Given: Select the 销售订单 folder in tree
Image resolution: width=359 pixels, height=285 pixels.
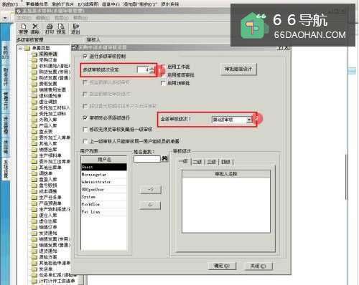Looking at the screenshot, I should pyautogui.click(x=48, y=227).
